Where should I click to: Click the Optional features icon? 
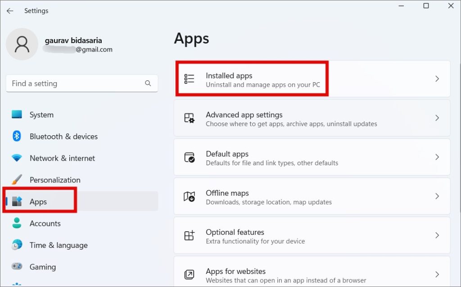pyautogui.click(x=190, y=235)
